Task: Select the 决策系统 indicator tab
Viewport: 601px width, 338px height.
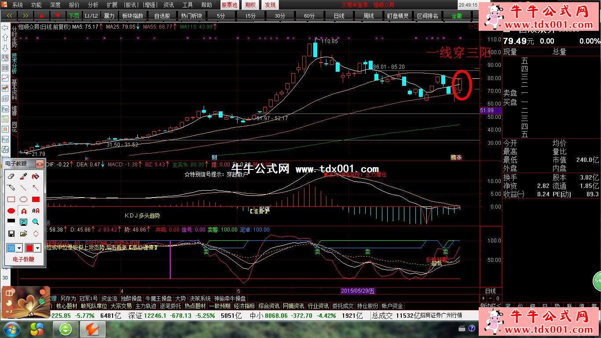Action: click(x=200, y=298)
